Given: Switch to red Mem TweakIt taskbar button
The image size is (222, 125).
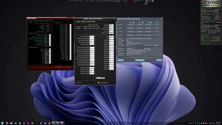Looking at the screenshot, I should click(62, 123).
